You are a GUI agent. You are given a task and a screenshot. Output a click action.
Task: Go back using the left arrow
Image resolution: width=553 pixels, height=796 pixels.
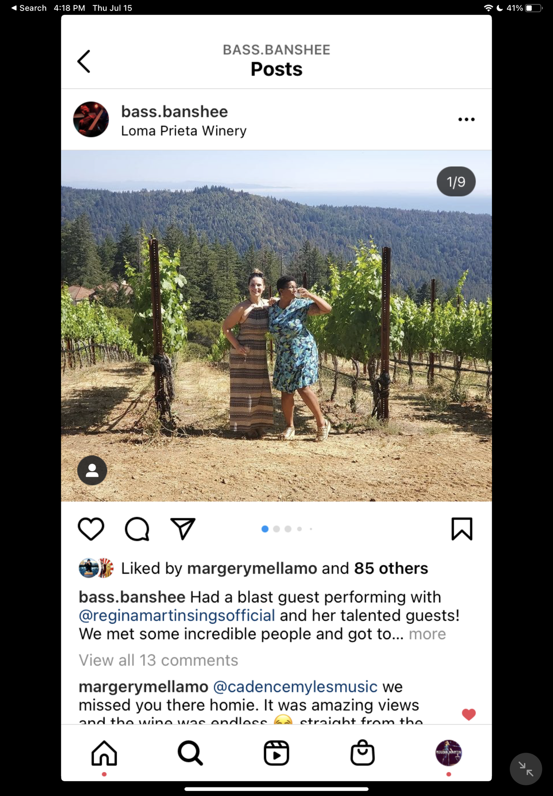click(84, 62)
